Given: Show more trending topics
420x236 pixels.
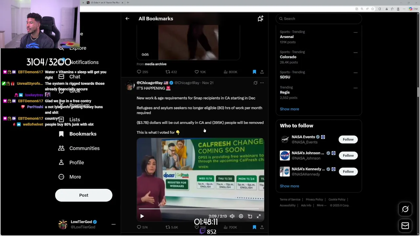Looking at the screenshot, I should tap(289, 109).
